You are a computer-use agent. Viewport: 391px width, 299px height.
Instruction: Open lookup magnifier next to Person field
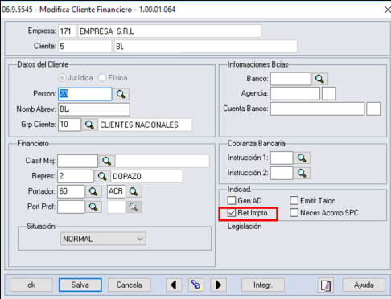click(121, 94)
